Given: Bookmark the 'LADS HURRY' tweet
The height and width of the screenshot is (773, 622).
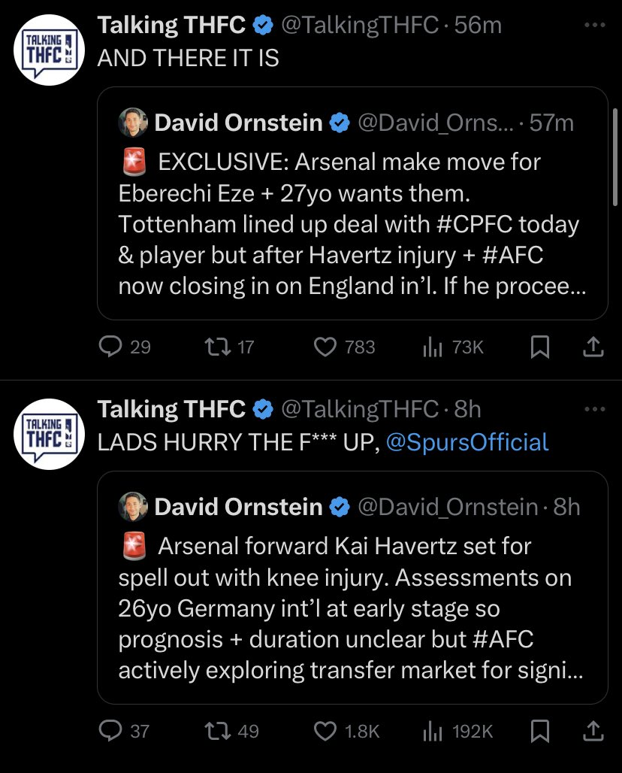Looking at the screenshot, I should tap(539, 731).
